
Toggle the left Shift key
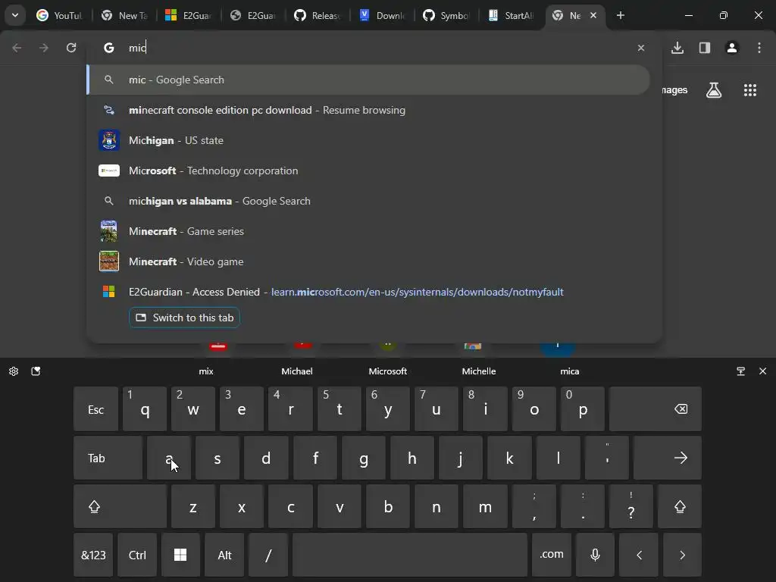click(120, 506)
